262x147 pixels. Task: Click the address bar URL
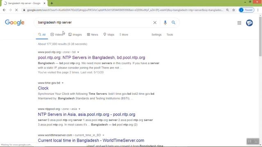(125, 10)
